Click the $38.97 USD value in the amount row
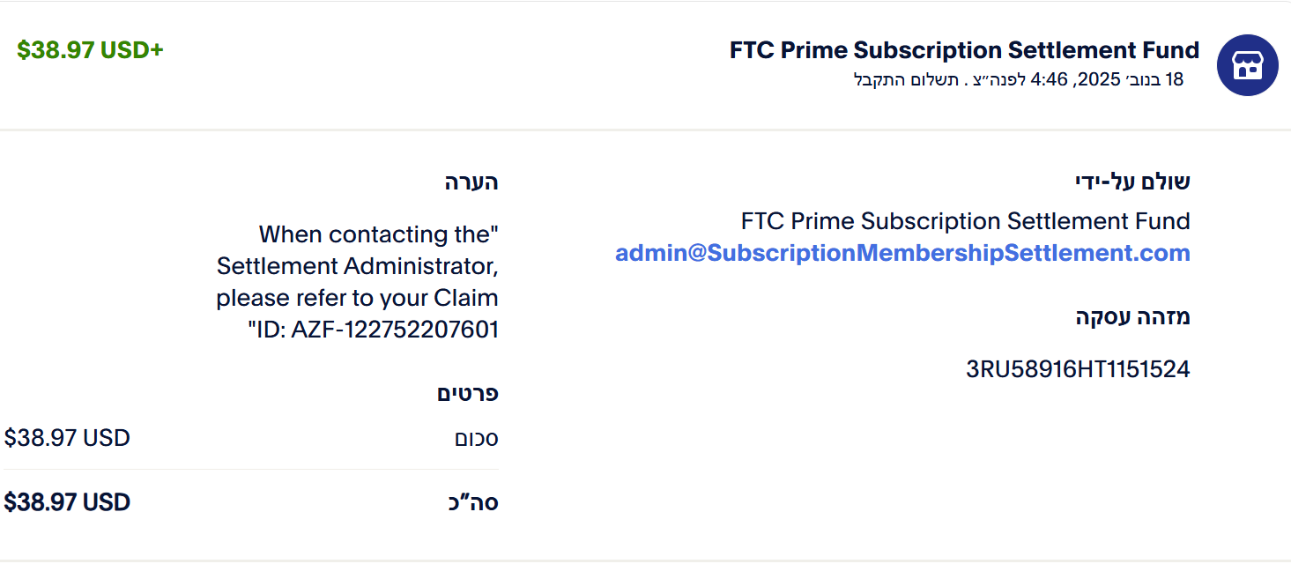This screenshot has height=564, width=1291. pyautogui.click(x=68, y=438)
